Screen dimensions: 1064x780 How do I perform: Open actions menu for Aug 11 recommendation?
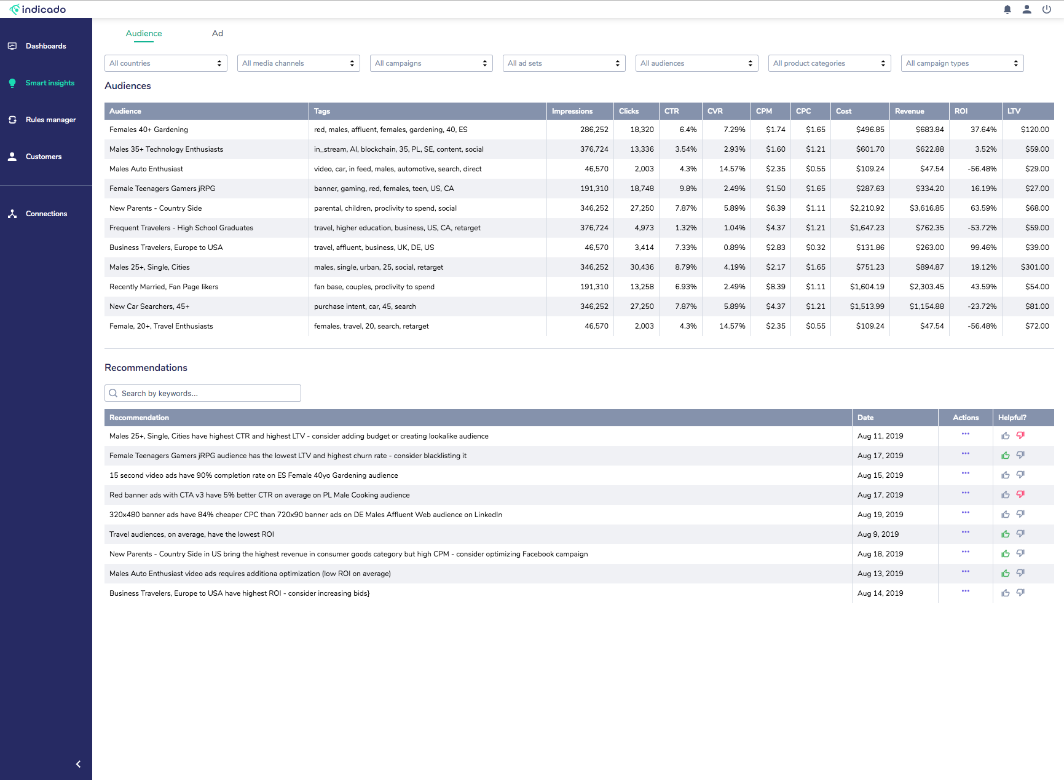(966, 434)
